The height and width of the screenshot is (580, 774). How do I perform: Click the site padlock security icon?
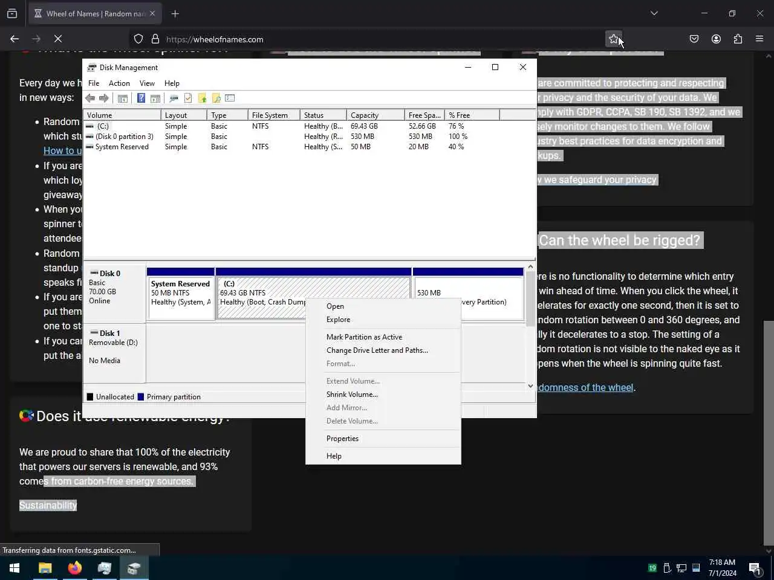point(155,39)
